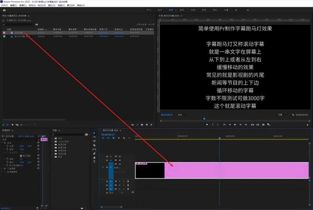This screenshot has width=313, height=210.
Task: Open the 窗口(W) menu
Action: coord(71,5)
